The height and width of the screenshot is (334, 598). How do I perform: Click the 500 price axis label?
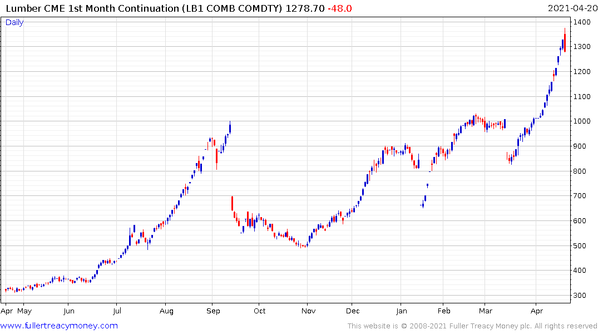coord(580,246)
